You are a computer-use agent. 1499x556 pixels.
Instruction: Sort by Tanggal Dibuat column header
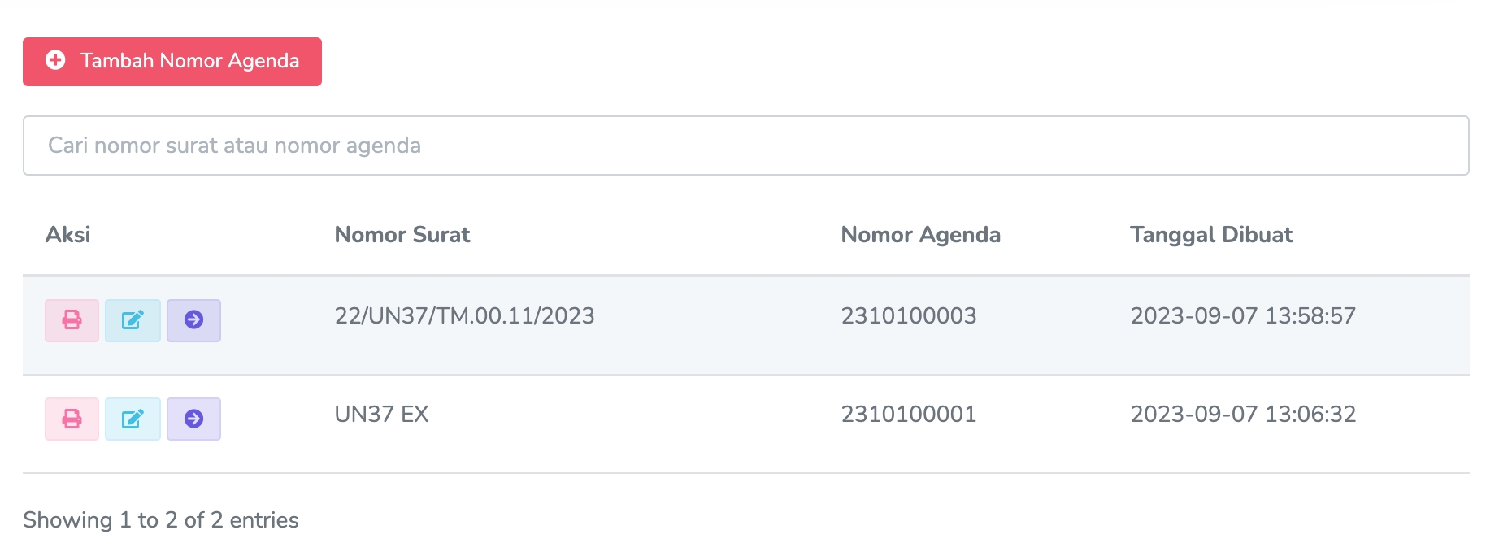click(x=1210, y=235)
